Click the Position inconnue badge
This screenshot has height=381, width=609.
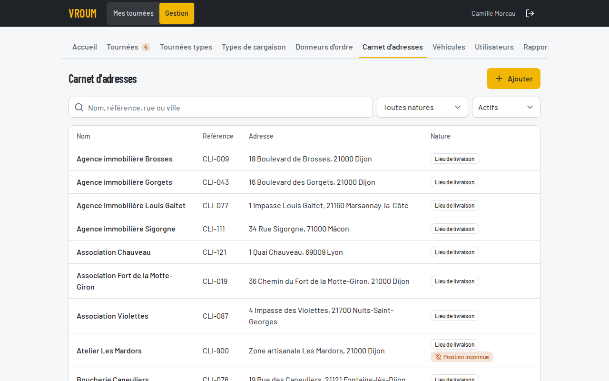coord(462,357)
